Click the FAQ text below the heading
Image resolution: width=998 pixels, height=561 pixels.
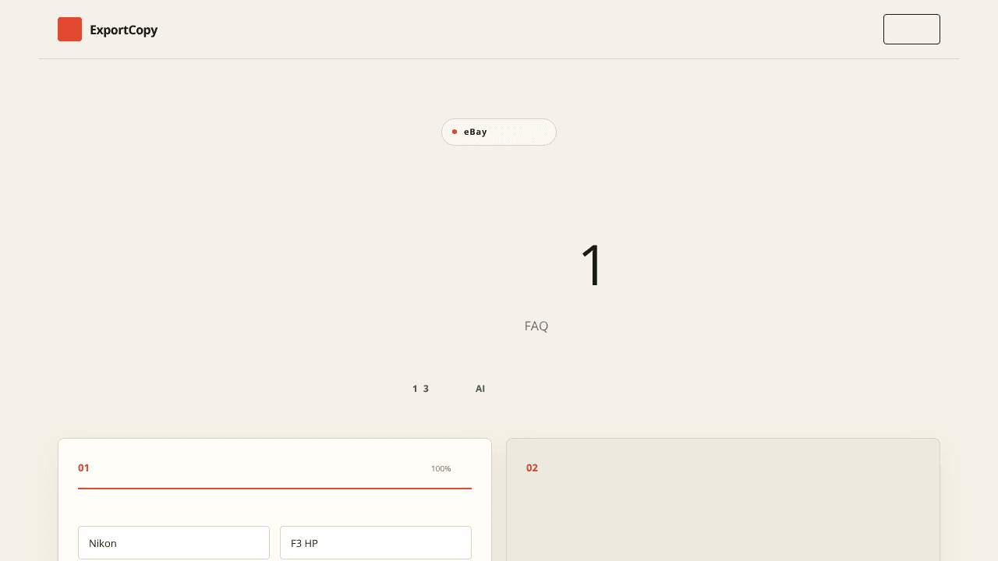tap(536, 326)
